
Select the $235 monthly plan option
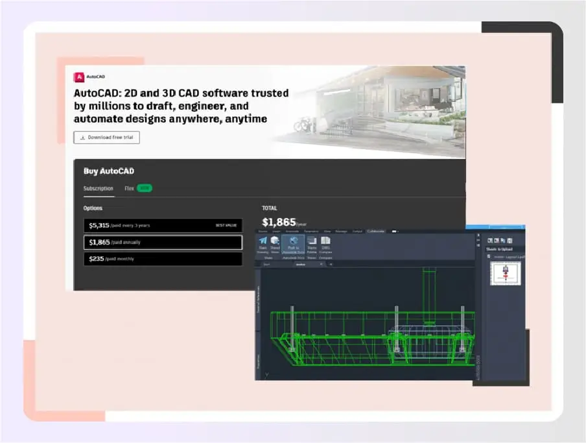[x=163, y=259]
